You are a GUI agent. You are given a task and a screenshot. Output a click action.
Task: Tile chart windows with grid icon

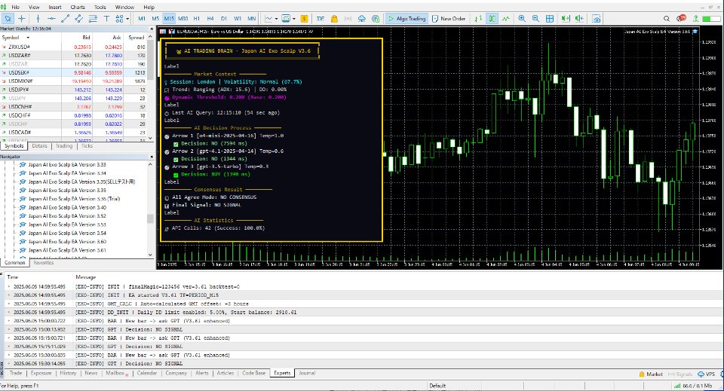point(550,18)
